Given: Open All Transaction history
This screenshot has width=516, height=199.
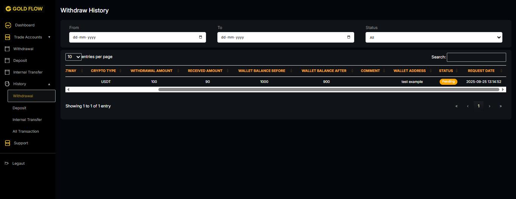Looking at the screenshot, I should 26,131.
